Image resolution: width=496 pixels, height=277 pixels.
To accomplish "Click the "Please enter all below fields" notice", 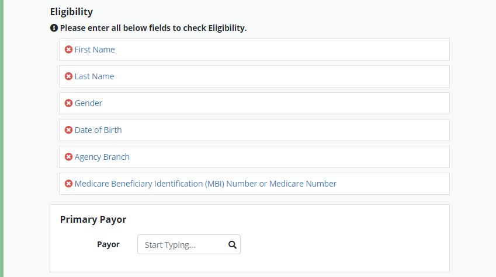I will pos(153,28).
